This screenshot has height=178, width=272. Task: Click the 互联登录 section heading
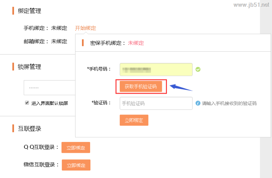tap(29, 128)
